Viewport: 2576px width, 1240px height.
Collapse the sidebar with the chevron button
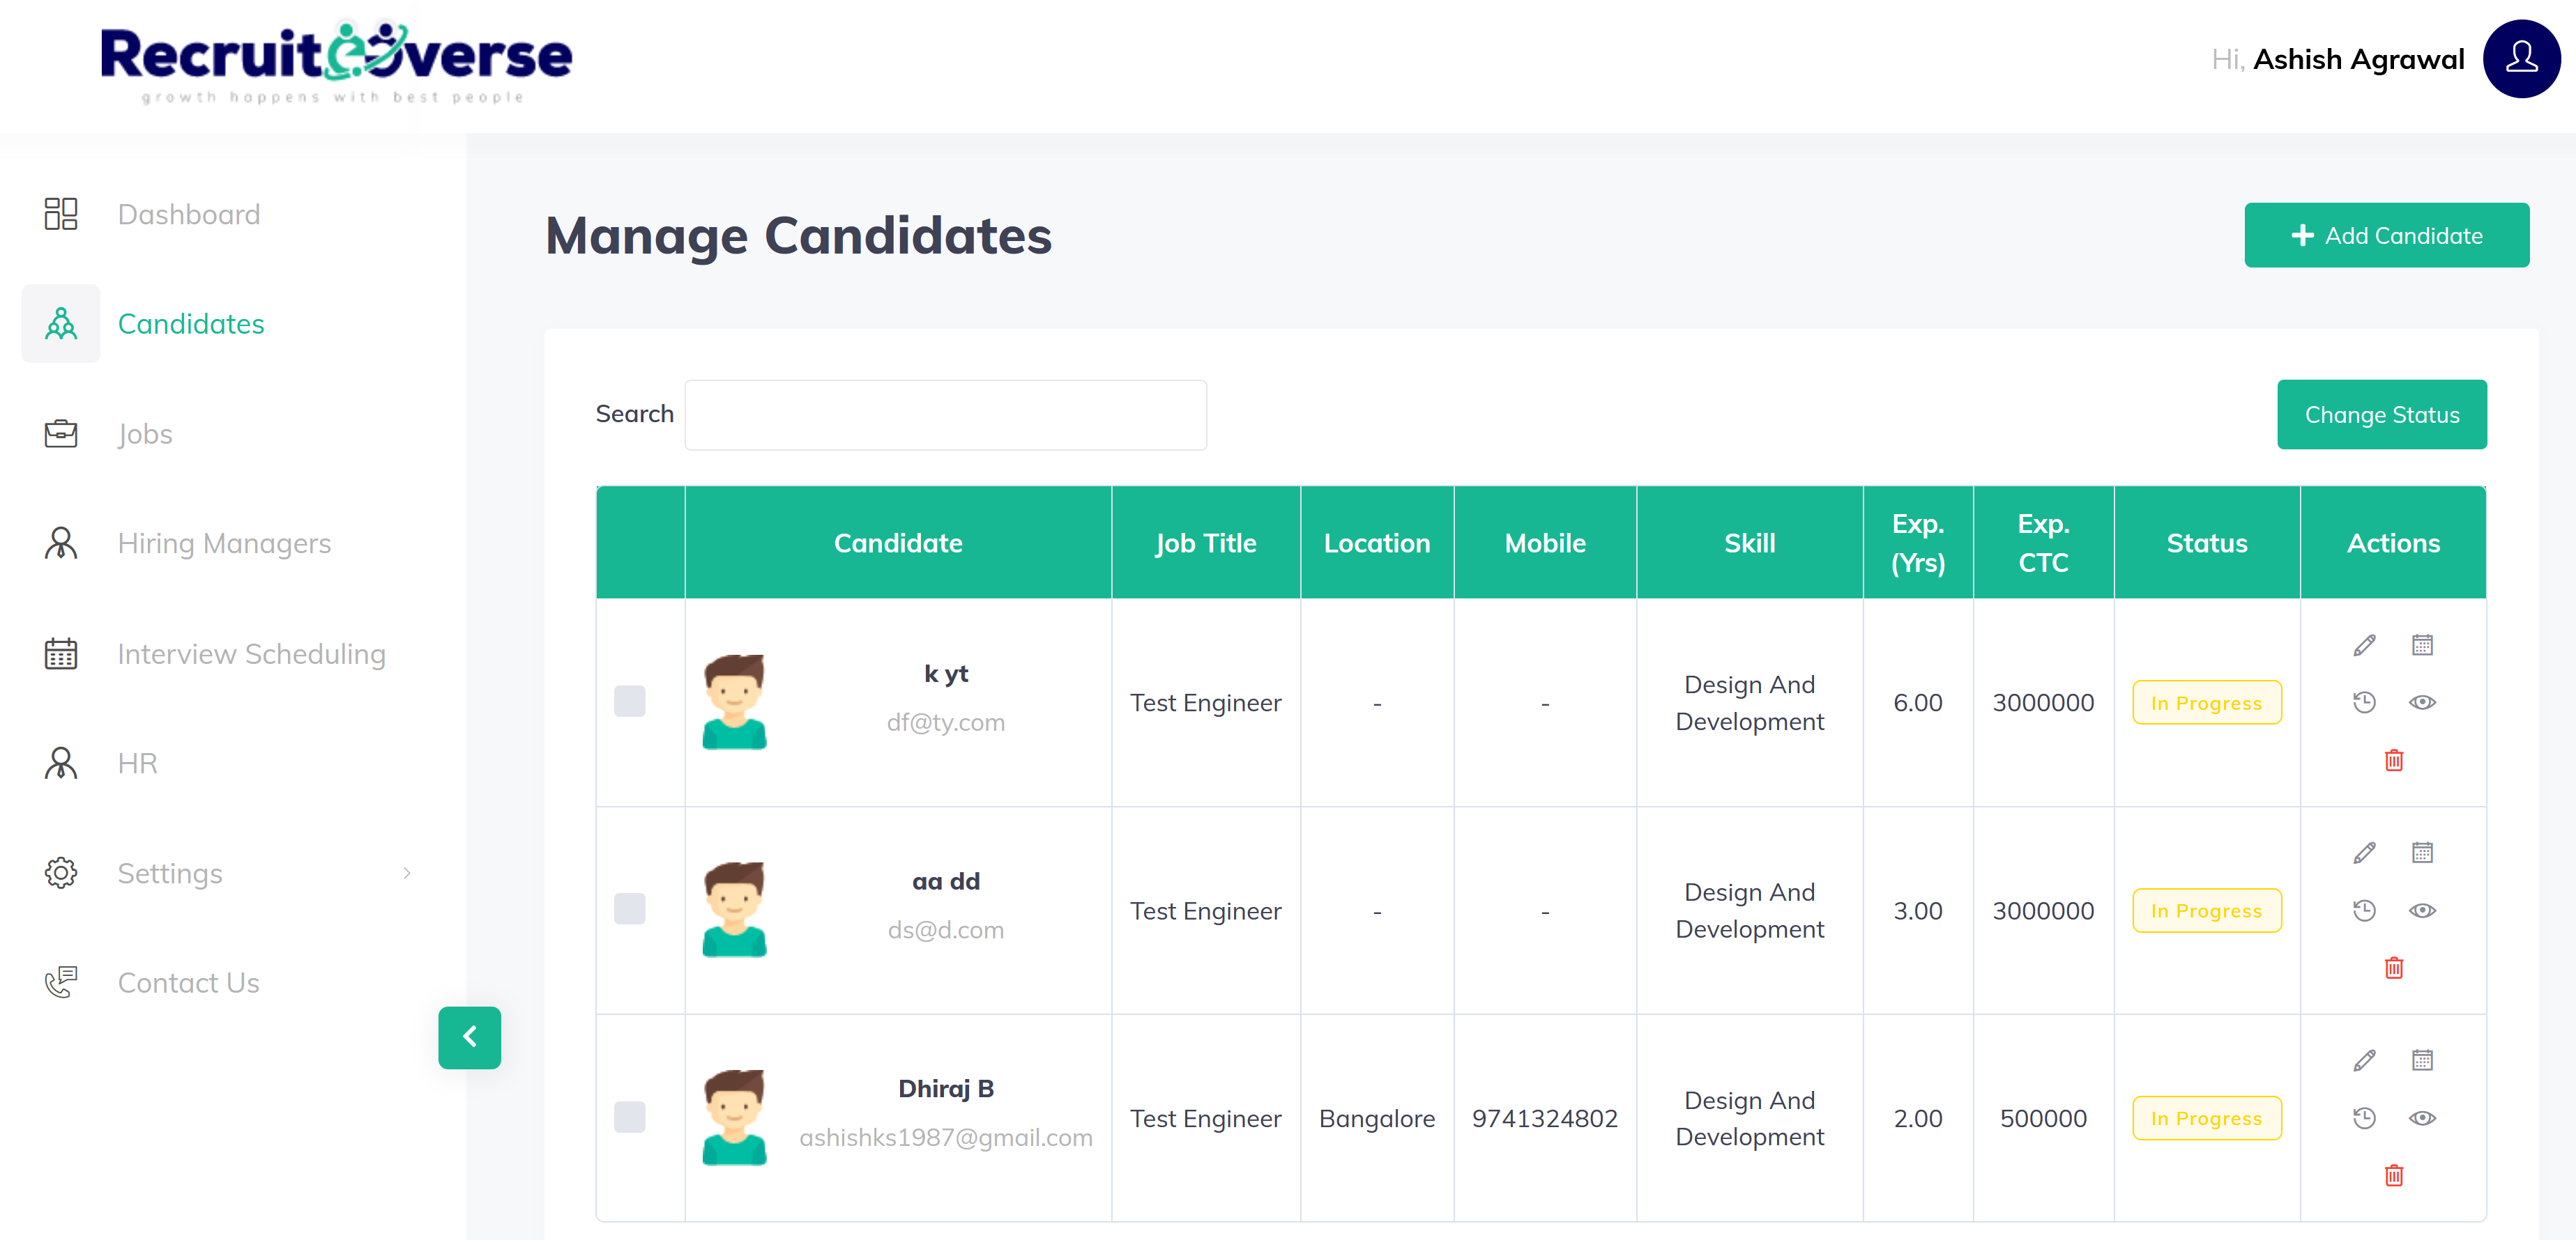tap(469, 1037)
